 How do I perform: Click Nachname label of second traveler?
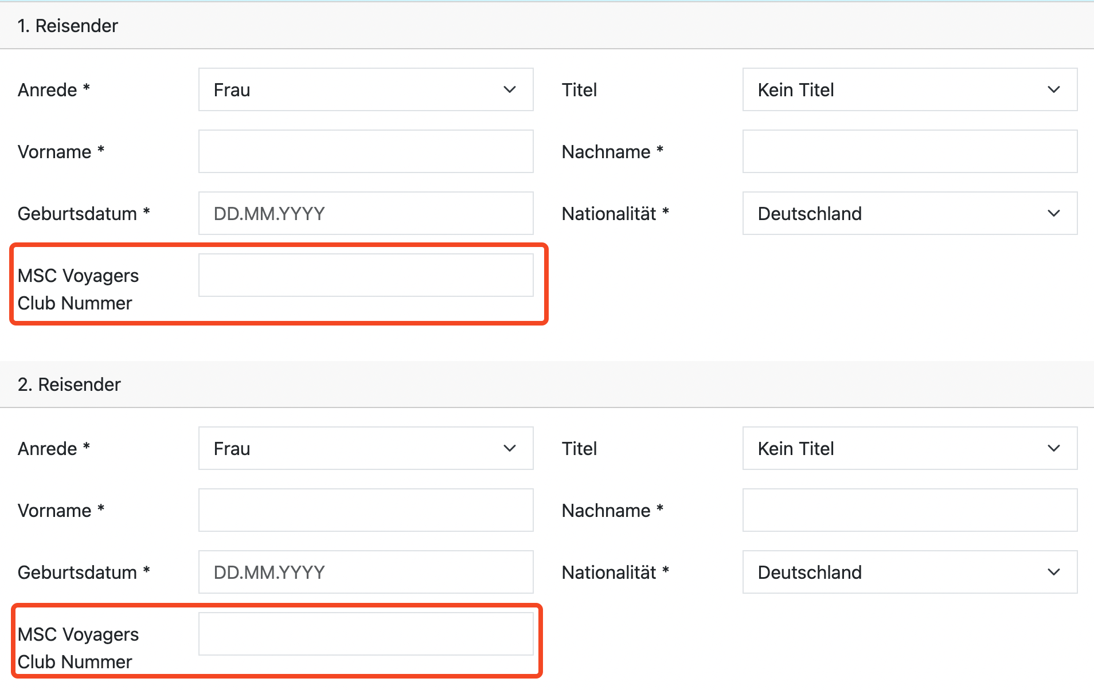click(606, 511)
